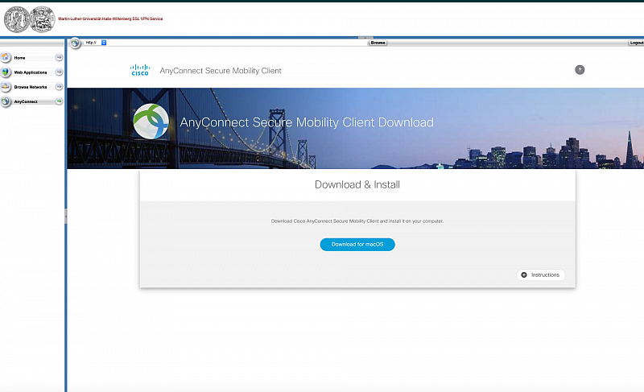
Task: Select the AnyConnect menu item
Action: click(x=32, y=101)
